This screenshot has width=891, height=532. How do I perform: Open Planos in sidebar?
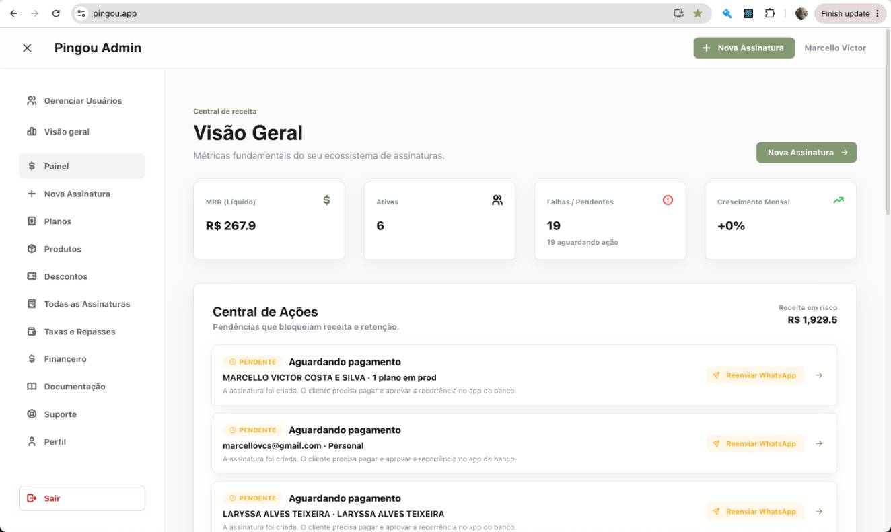click(x=82, y=221)
